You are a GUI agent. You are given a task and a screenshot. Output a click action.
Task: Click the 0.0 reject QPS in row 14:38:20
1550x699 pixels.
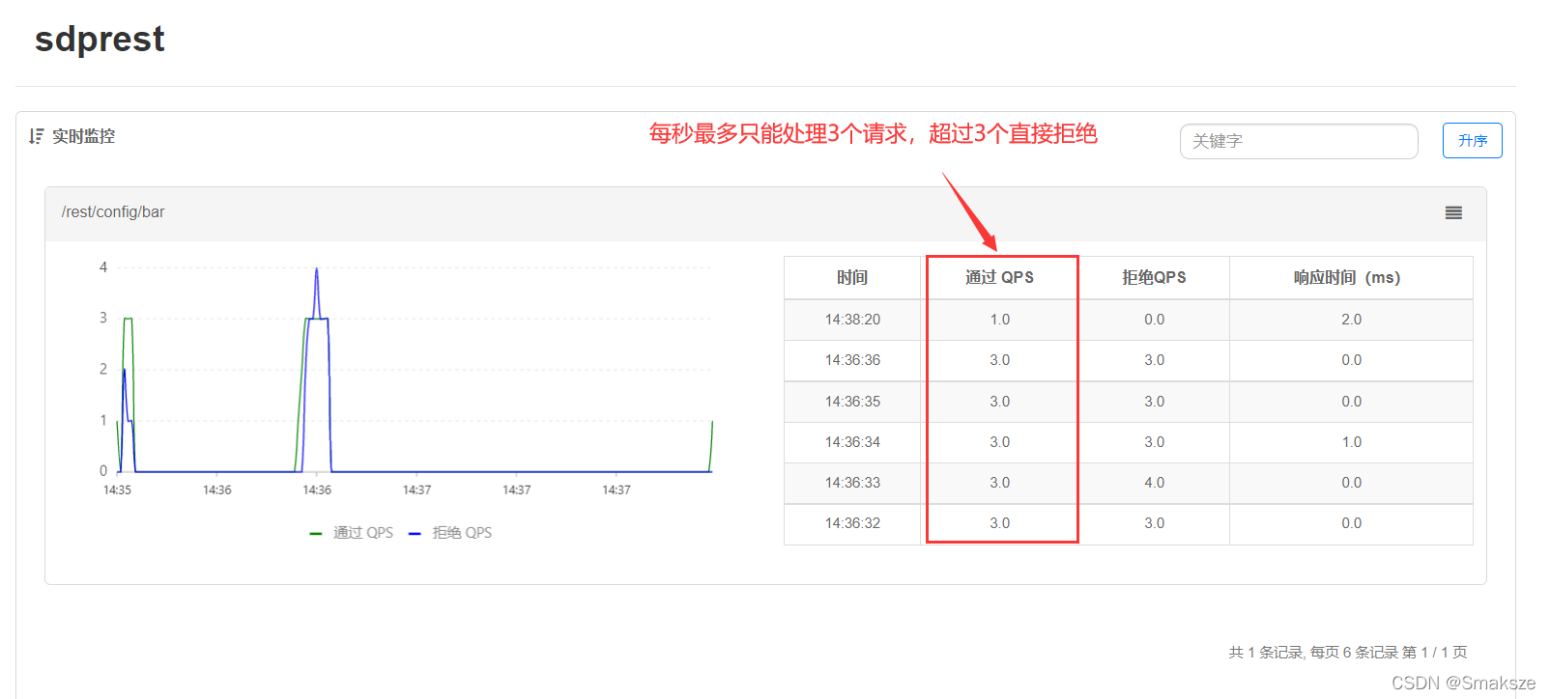point(1154,320)
